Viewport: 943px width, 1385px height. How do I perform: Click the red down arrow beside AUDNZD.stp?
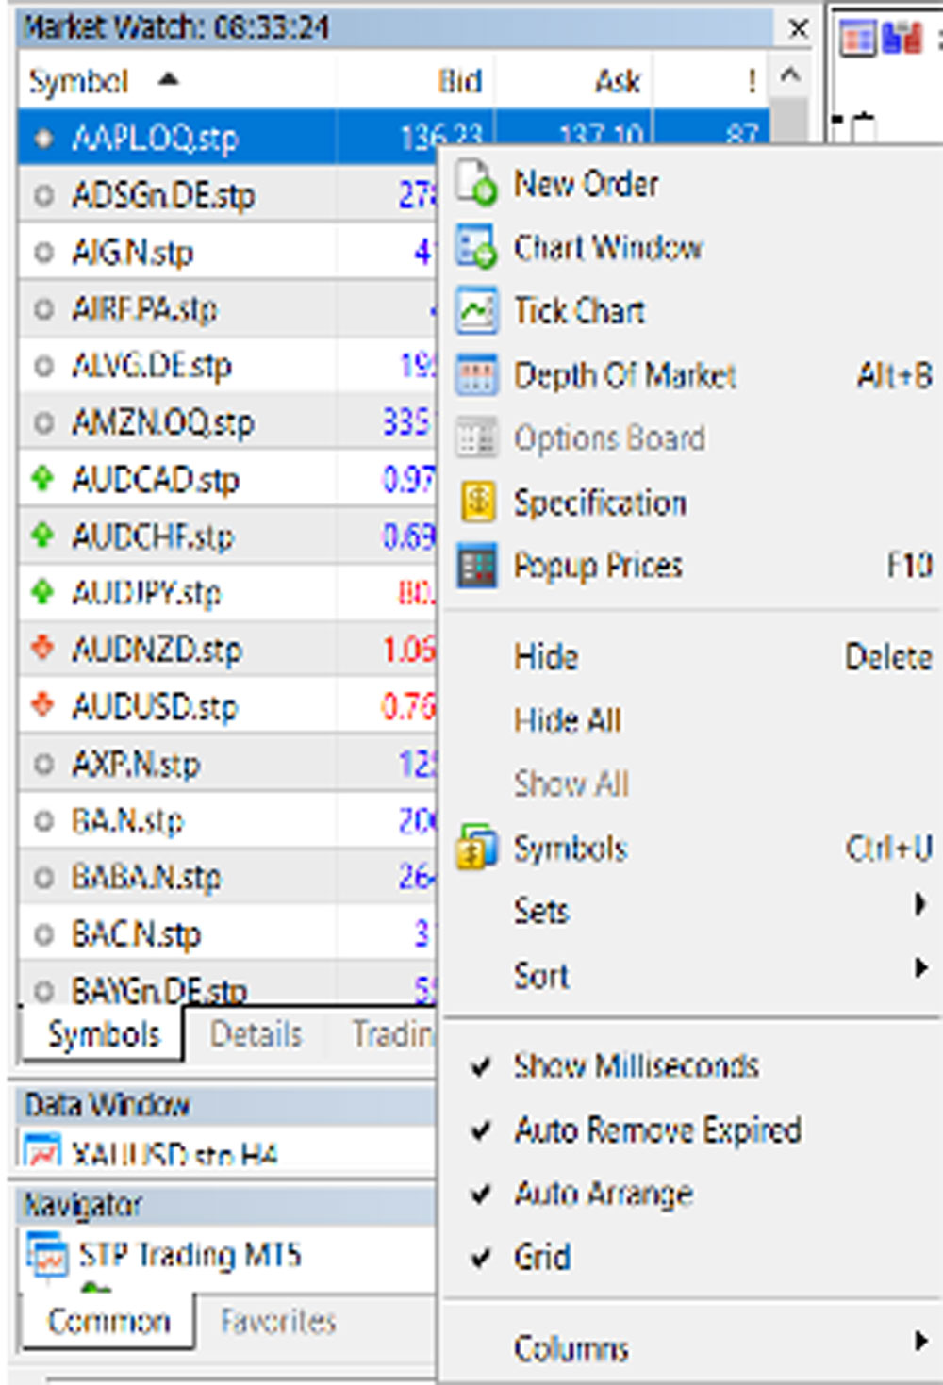[x=42, y=649]
